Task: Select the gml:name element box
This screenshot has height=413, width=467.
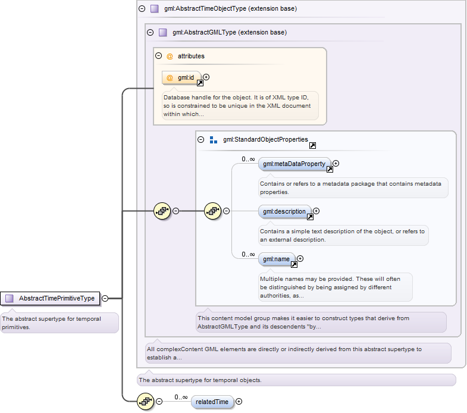Action: click(277, 259)
